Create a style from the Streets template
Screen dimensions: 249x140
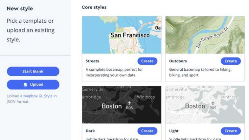pos(147,61)
